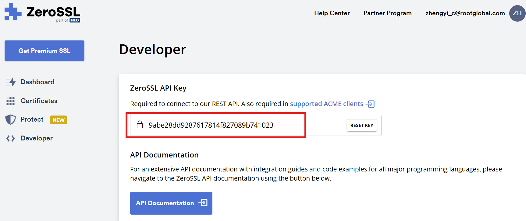This screenshot has height=221, width=526.
Task: Click the Developer code brackets icon
Action: tap(11, 138)
